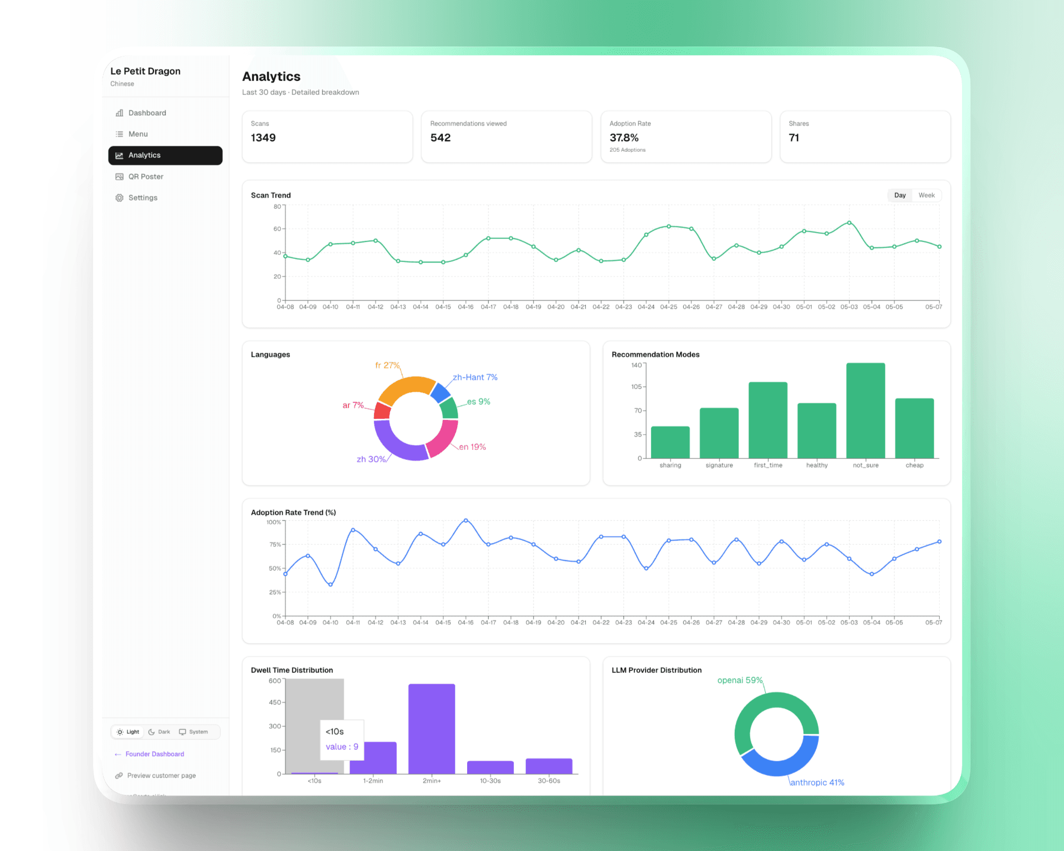
Task: Click the 04-10 low point in Adoption Rate Trend
Action: tap(330, 585)
